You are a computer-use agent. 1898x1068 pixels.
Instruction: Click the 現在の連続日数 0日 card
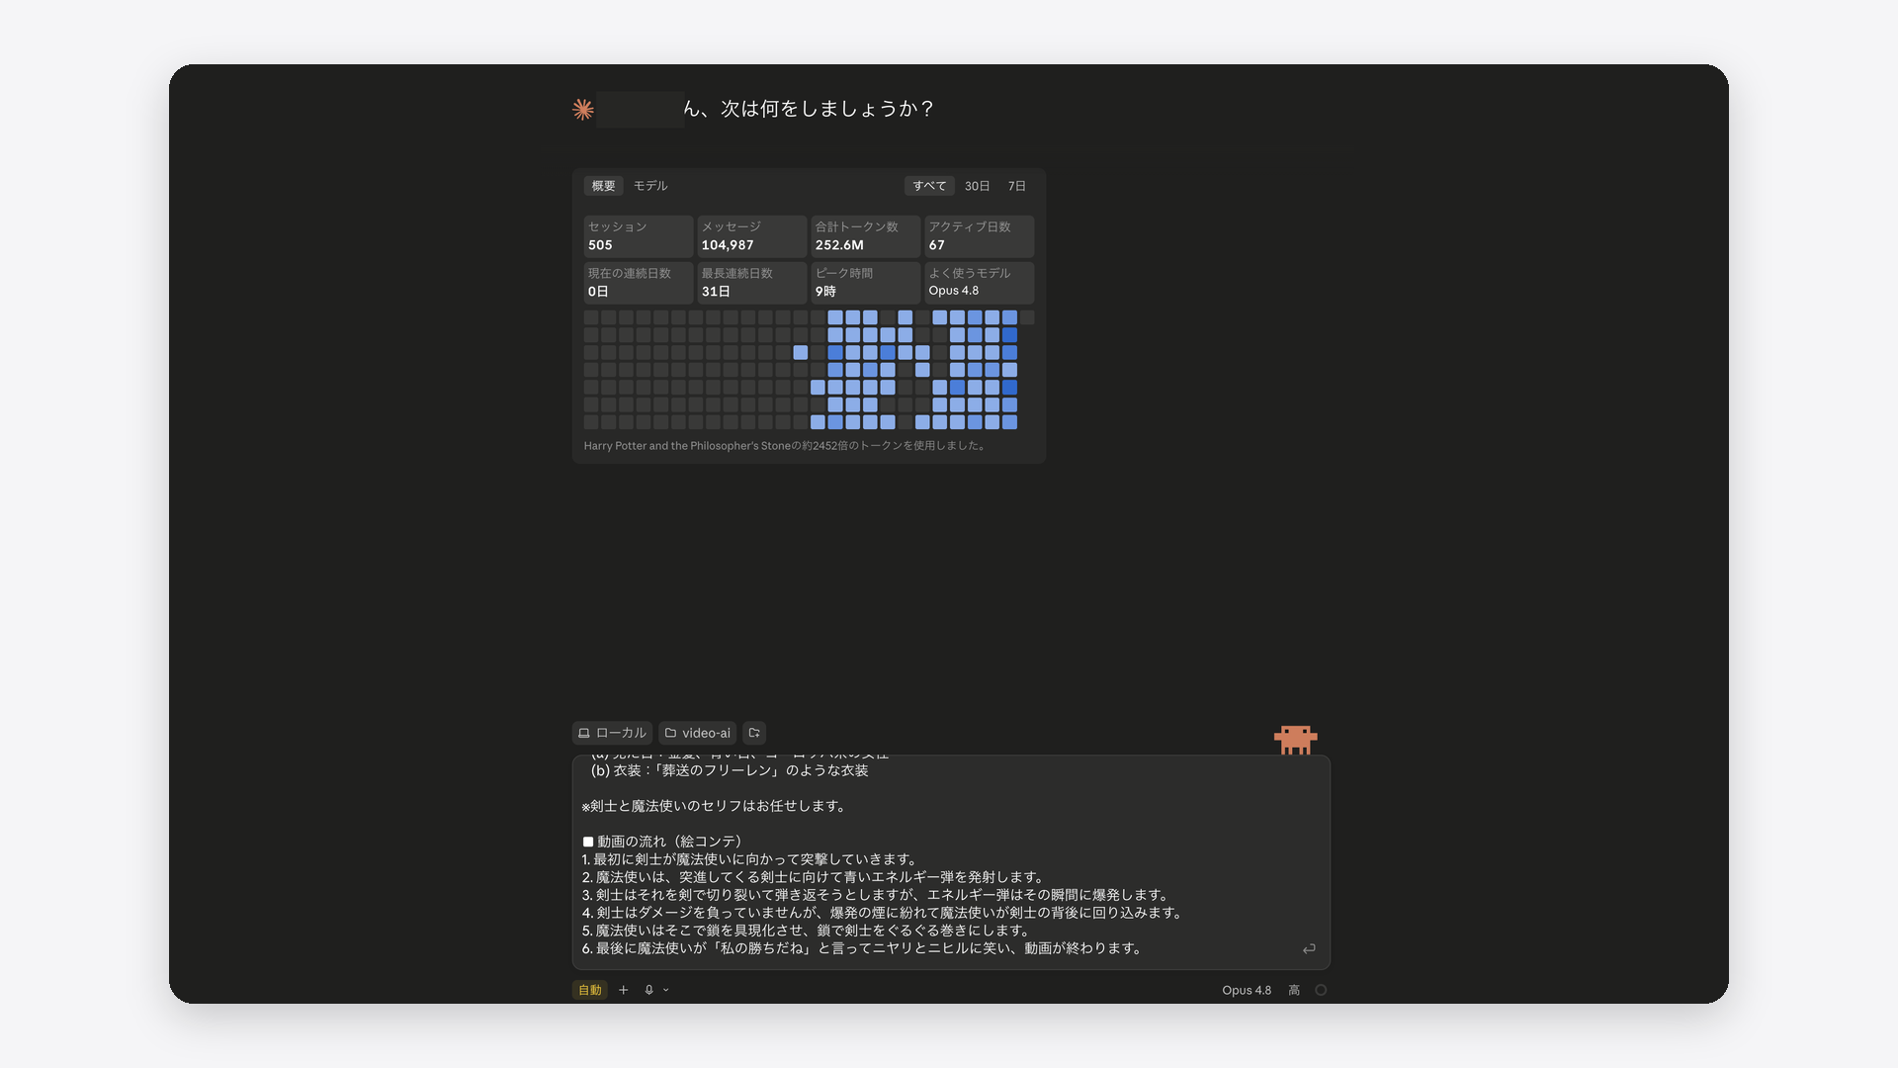pyautogui.click(x=639, y=283)
